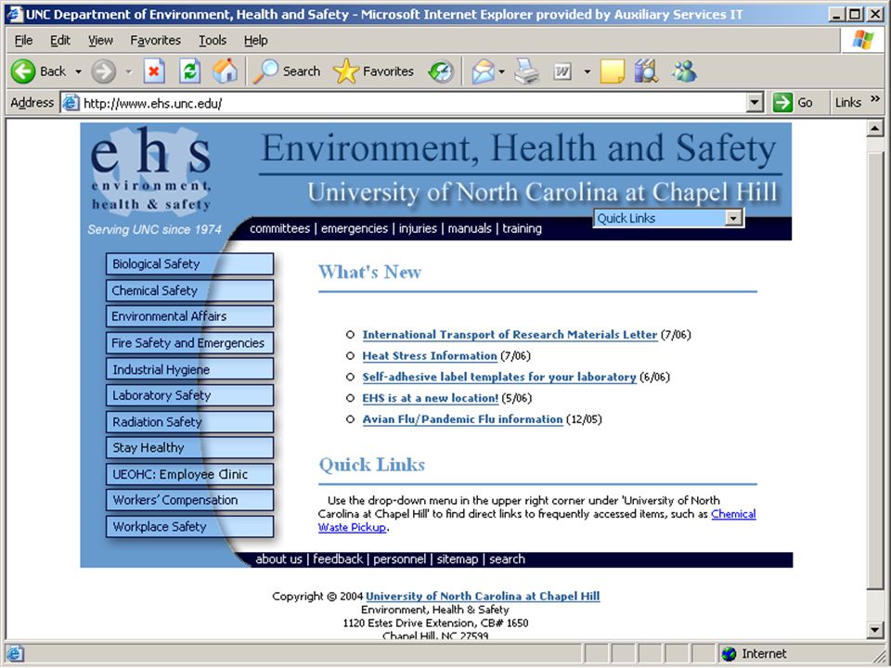The width and height of the screenshot is (891, 668).
Task: Click the feedback footer link
Action: click(x=338, y=559)
